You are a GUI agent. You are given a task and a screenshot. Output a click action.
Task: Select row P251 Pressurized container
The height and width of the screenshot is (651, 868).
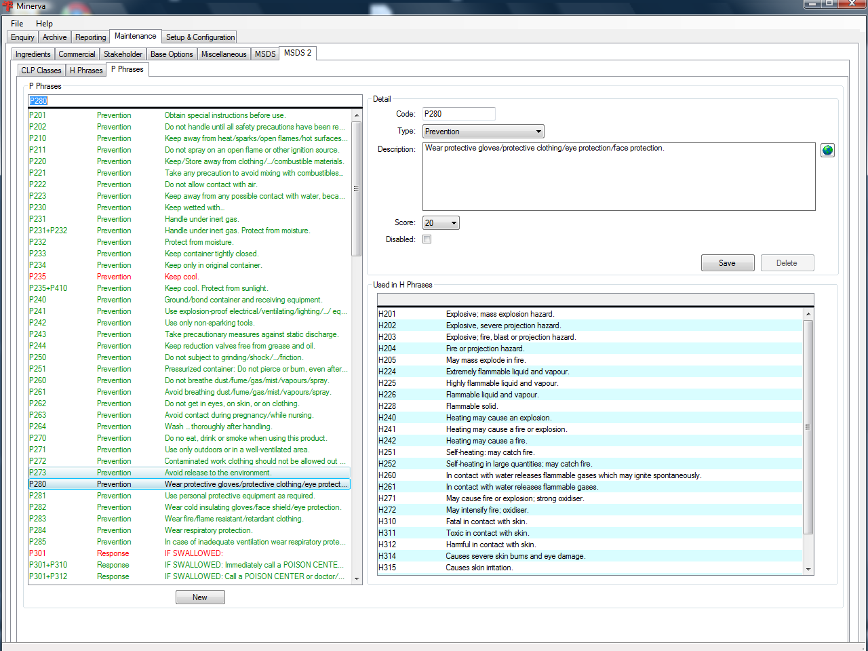click(189, 369)
